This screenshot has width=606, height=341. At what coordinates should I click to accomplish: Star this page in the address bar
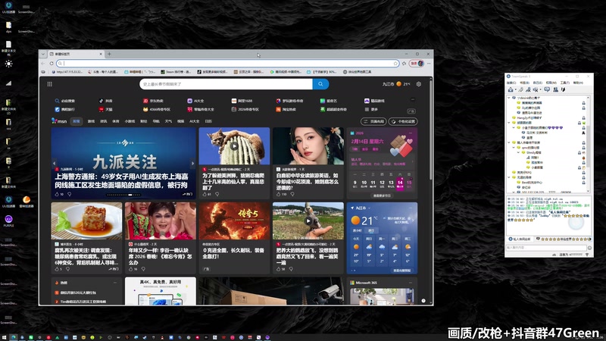click(395, 64)
